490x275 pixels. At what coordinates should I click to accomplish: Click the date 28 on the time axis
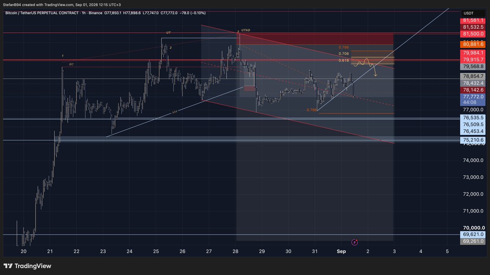click(x=235, y=252)
